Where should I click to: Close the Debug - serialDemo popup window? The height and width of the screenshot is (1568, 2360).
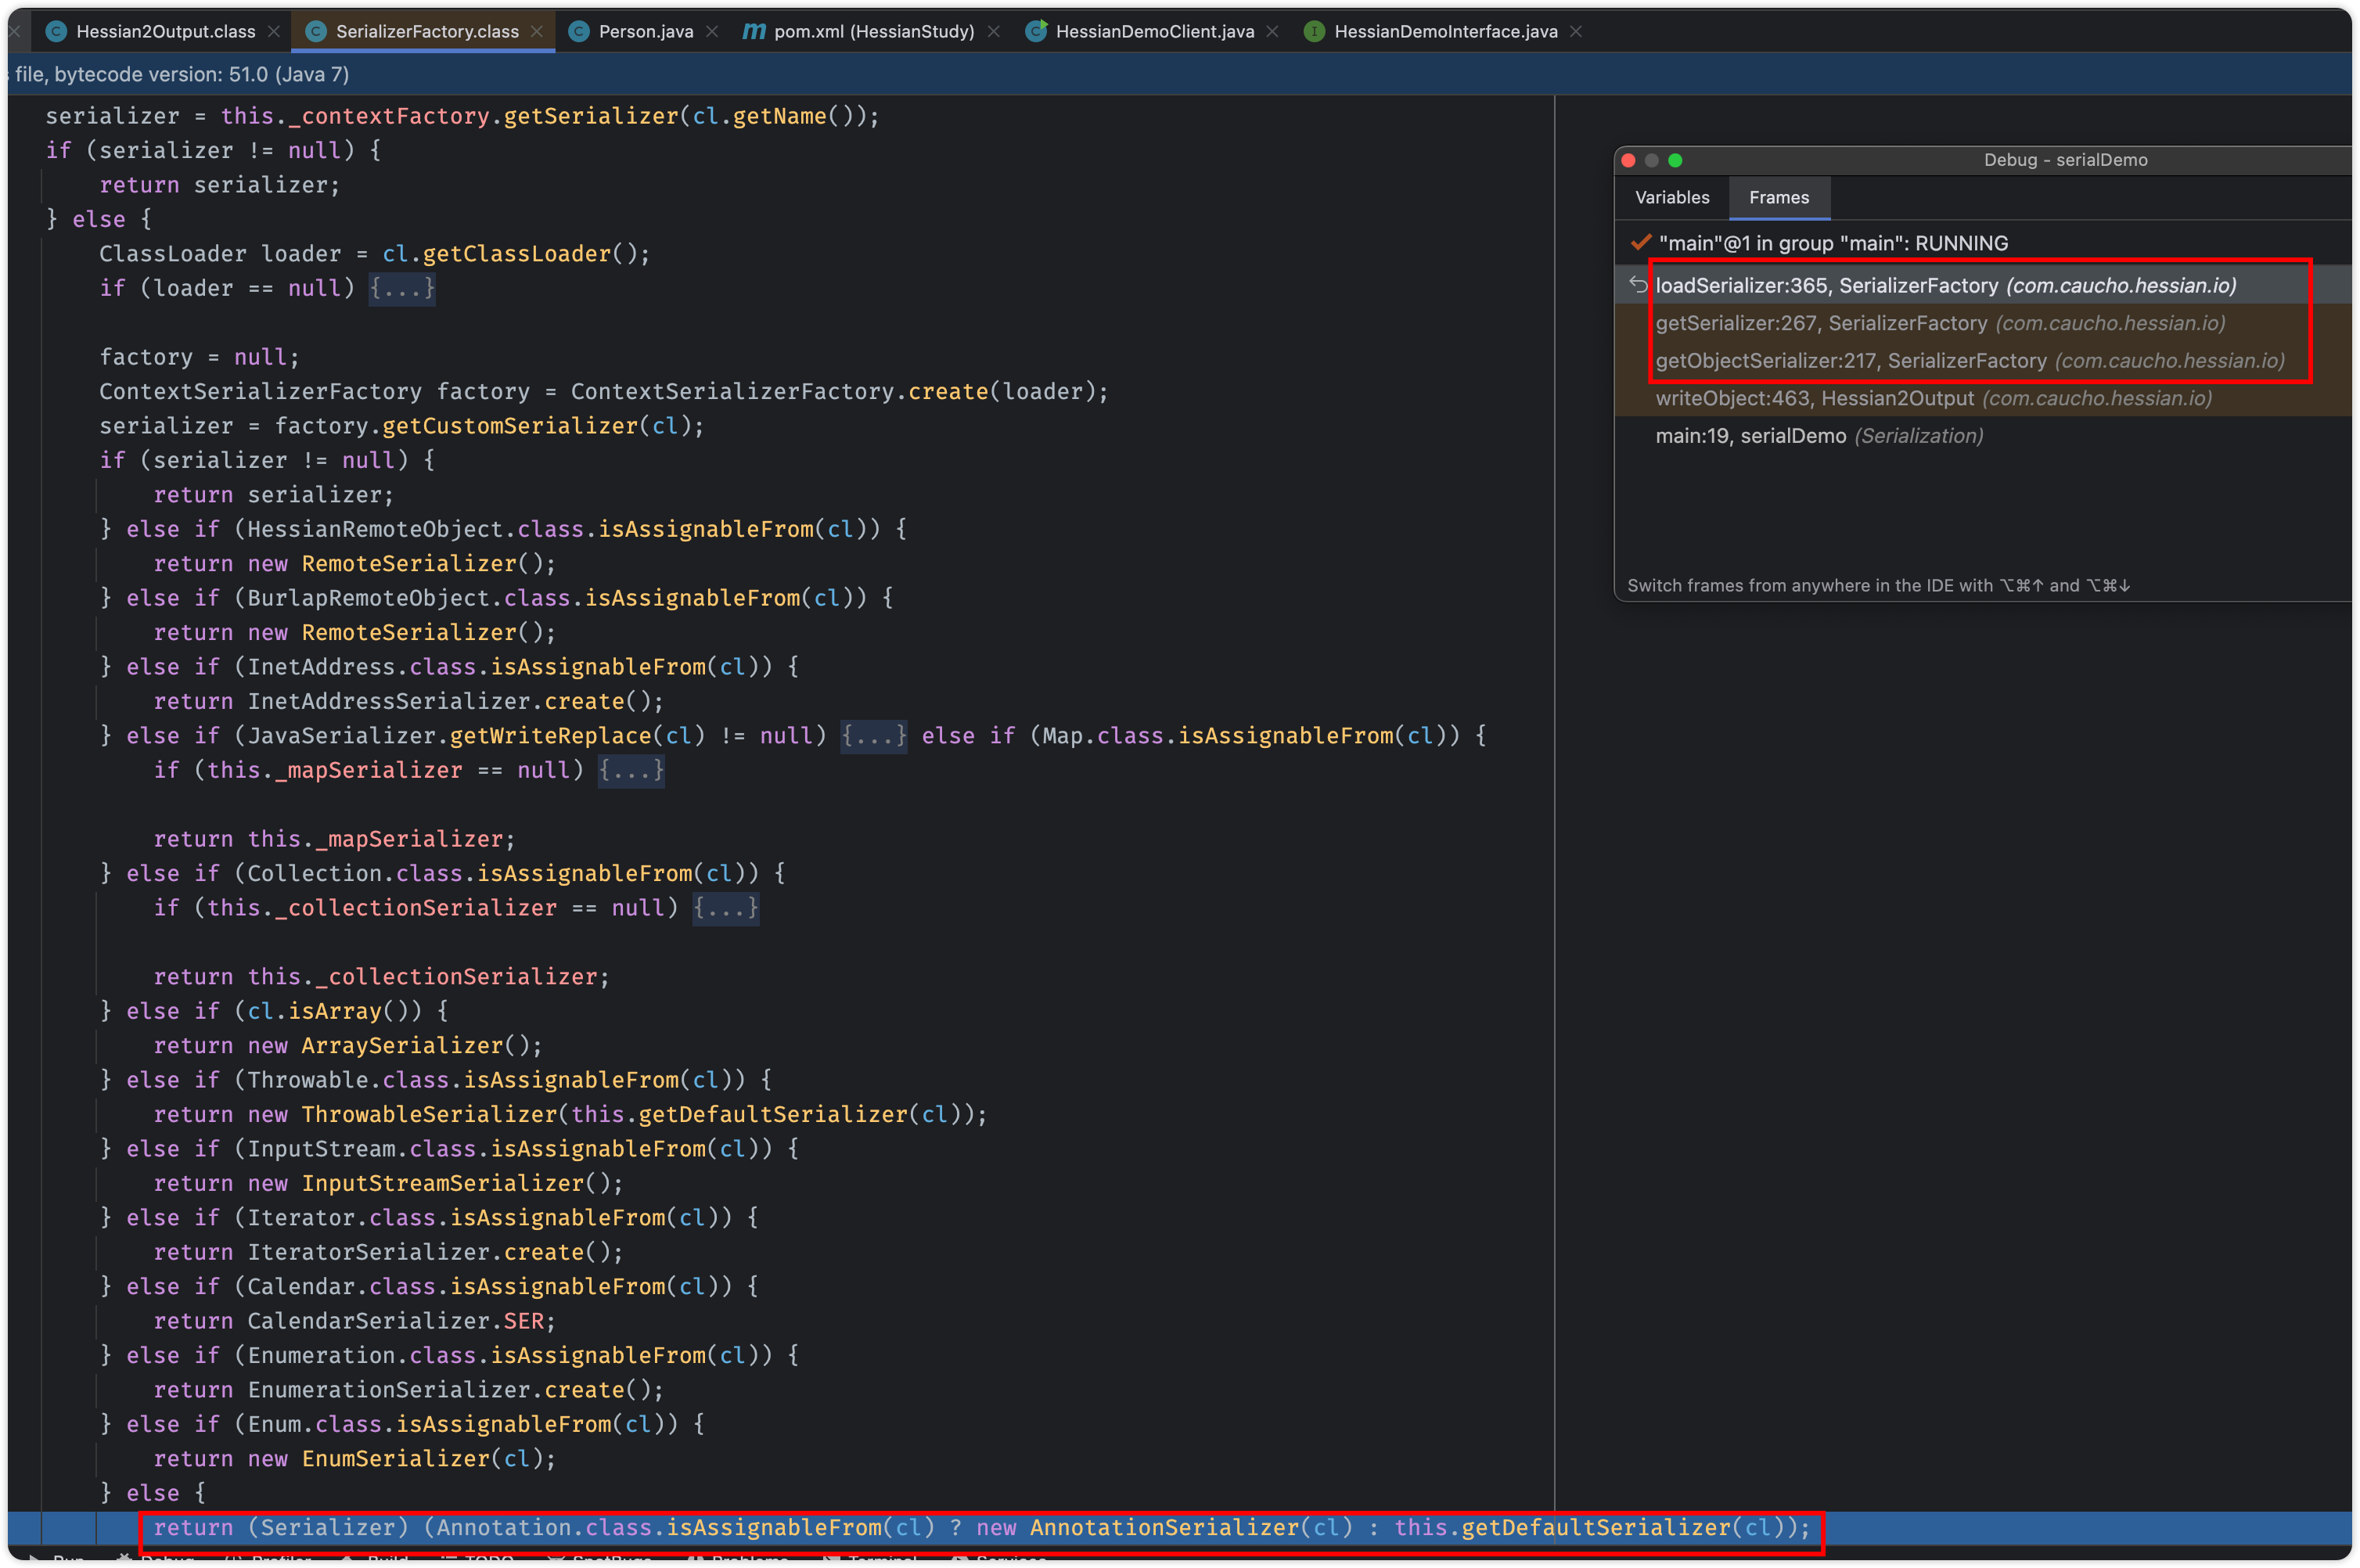[x=1628, y=160]
